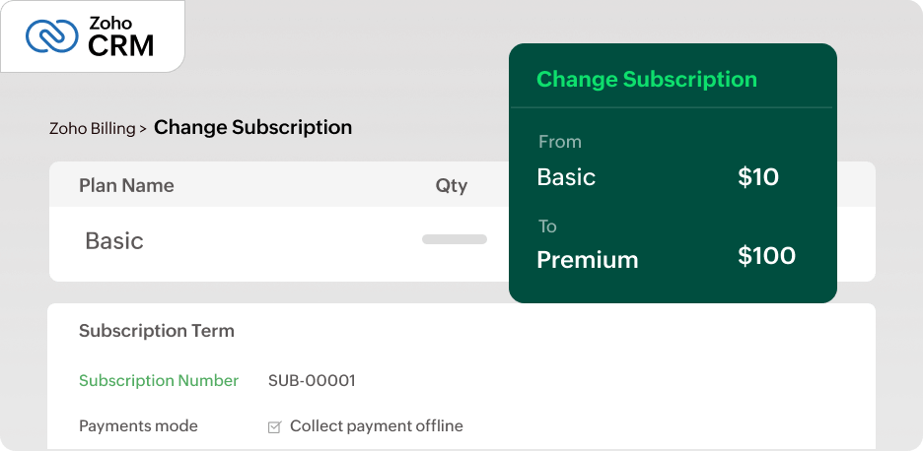Click the Plan Name column header
This screenshot has height=451, width=923.
coord(126,185)
